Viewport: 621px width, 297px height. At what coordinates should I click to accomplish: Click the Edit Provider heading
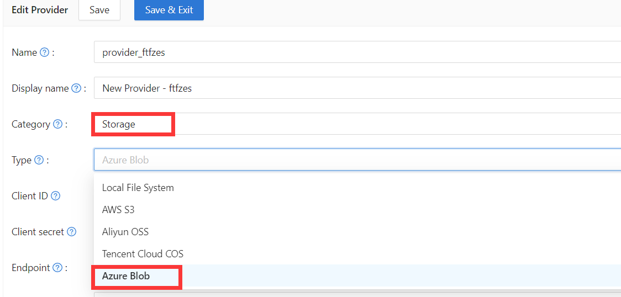coord(40,10)
